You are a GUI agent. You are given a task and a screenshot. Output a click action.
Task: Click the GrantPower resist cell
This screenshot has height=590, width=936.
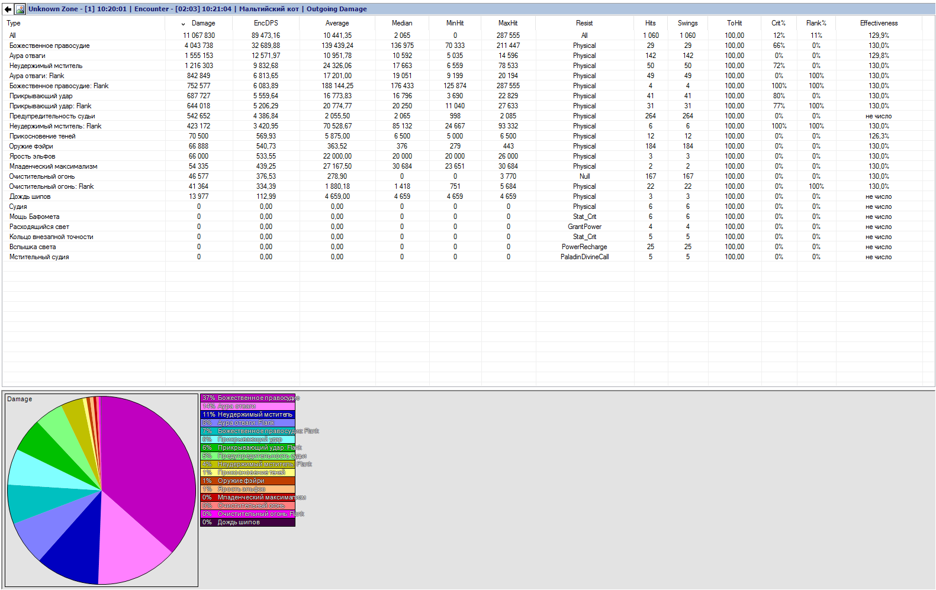point(584,227)
